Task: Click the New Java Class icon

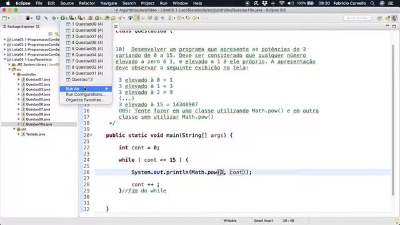Action: 97,18
